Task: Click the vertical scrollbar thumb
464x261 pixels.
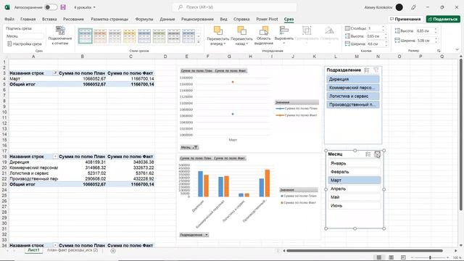Action: 460,135
